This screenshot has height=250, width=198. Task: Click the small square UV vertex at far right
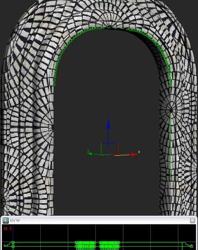[x=191, y=246]
